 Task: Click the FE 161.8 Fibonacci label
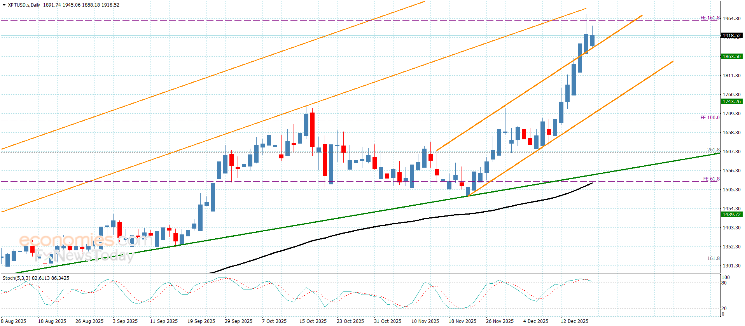710,18
